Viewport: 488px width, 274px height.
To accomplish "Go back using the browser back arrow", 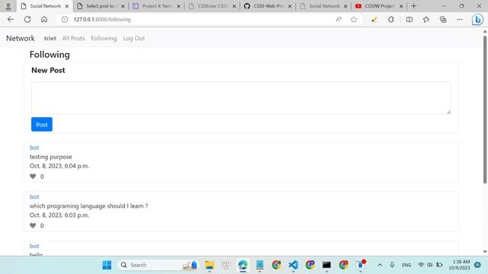I will tap(11, 19).
